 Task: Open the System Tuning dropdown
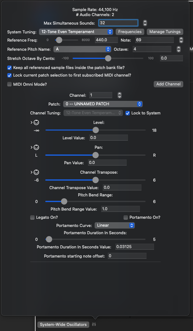click(x=76, y=32)
